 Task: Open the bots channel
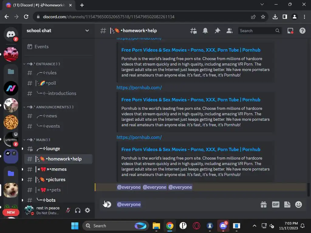coord(58,200)
